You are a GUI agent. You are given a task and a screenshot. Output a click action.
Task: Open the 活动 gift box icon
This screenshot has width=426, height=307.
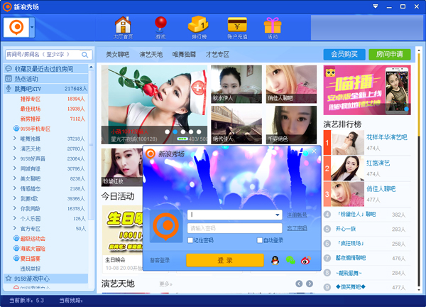273,28
